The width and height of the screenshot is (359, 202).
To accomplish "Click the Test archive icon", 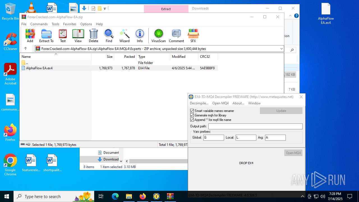I will 63,36.
